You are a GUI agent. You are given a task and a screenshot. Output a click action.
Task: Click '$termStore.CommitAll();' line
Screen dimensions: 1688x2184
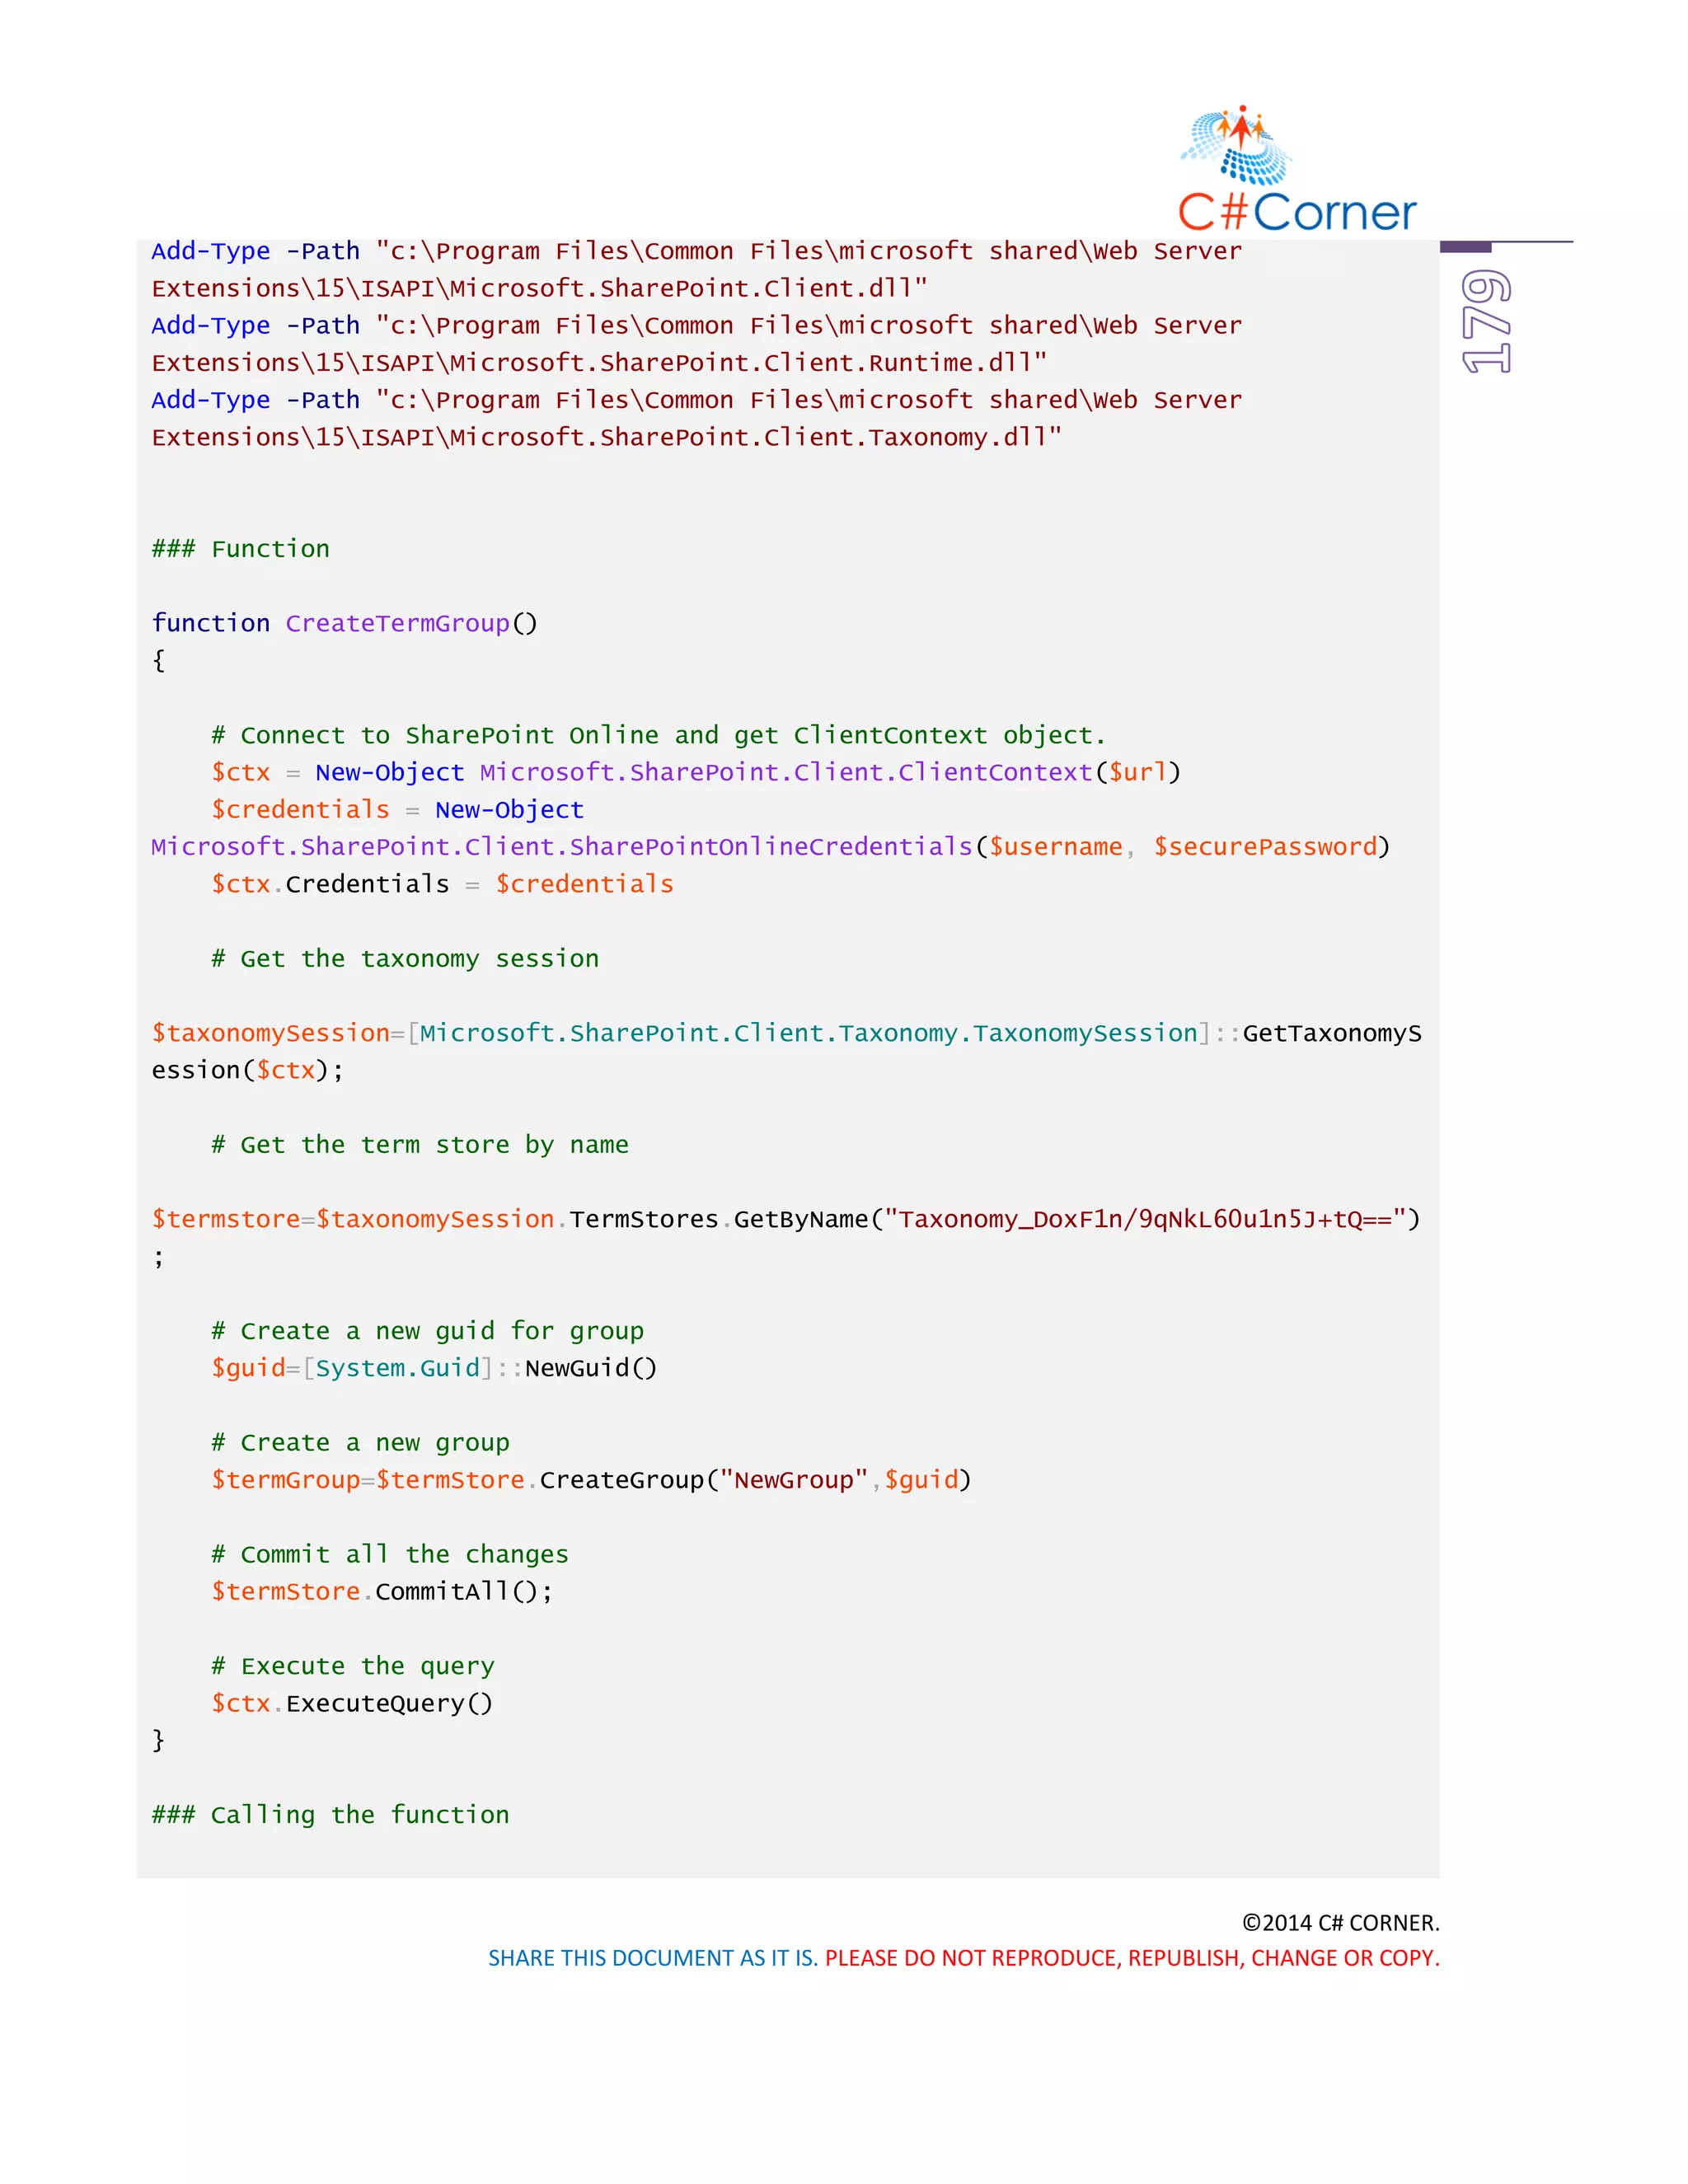point(382,1592)
